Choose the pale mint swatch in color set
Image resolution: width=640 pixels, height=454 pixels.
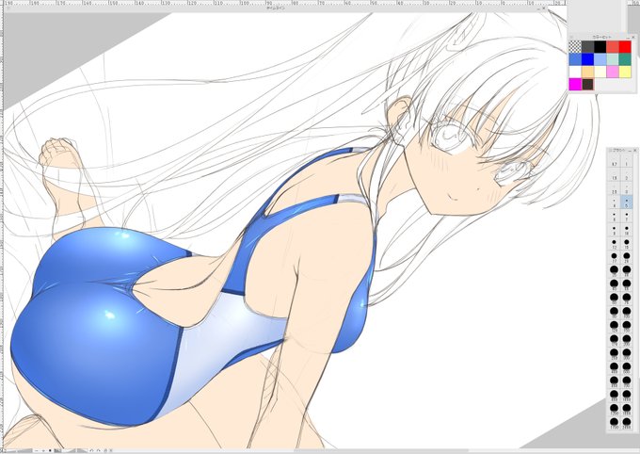613,59
